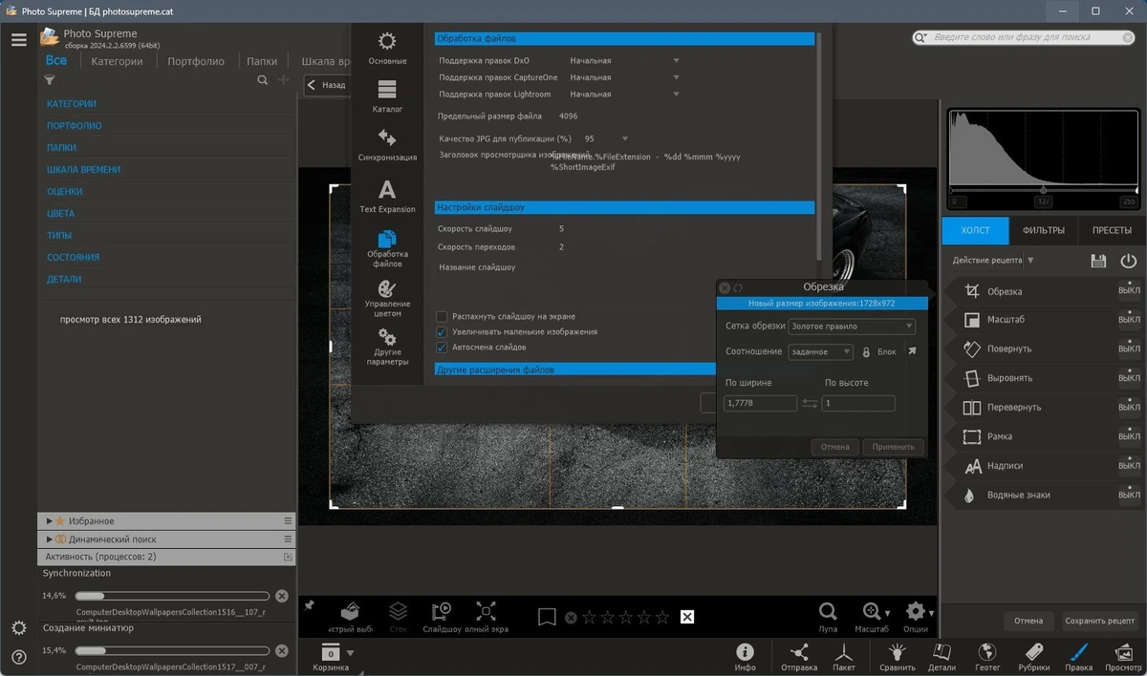Switch to the Портфолио tab
The image size is (1147, 676).
[x=196, y=61]
